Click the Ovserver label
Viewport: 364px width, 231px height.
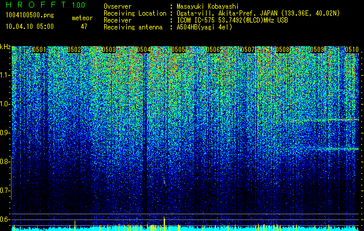117,6
